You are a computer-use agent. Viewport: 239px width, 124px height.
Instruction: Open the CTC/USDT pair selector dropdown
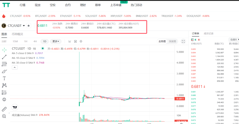pos(24,26)
